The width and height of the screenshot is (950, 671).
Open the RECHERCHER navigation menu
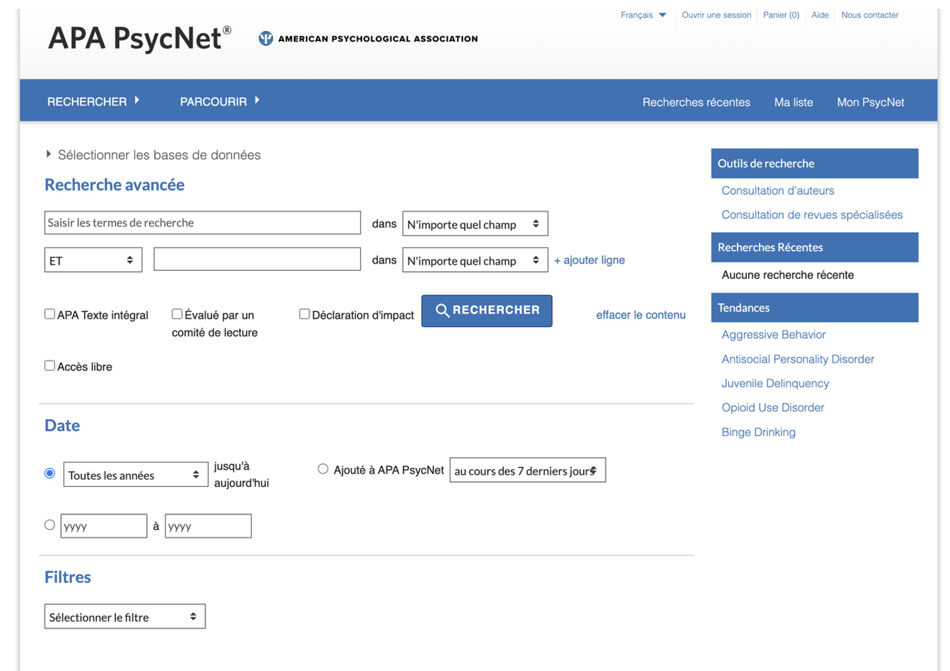93,102
